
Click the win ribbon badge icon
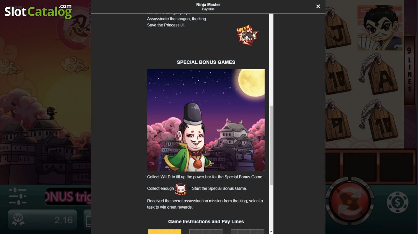point(18,219)
